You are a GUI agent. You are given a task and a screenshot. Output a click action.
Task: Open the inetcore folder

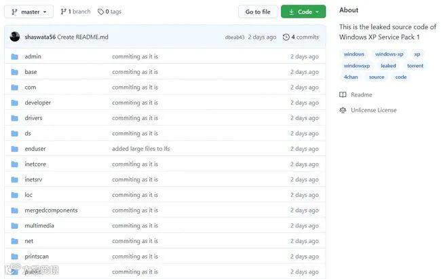click(35, 164)
